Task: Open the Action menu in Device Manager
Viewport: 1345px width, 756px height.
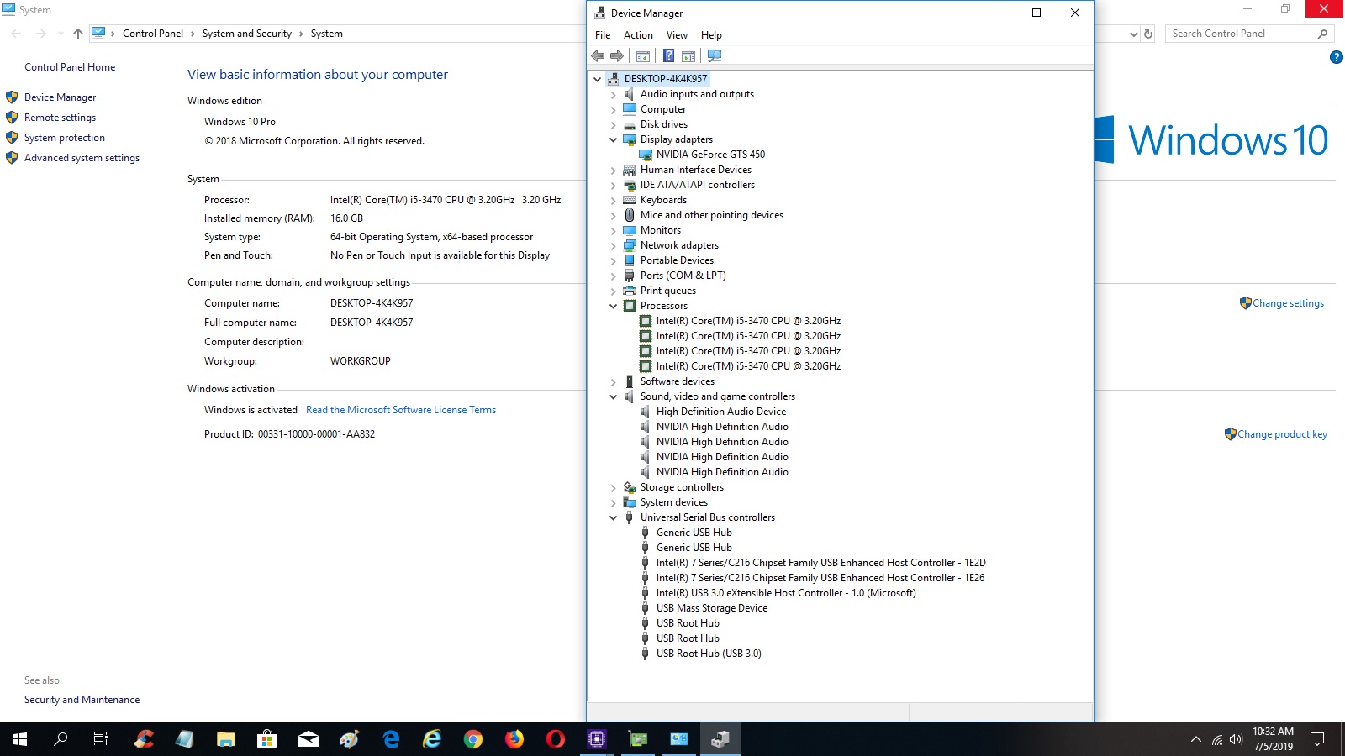Action: [x=638, y=35]
